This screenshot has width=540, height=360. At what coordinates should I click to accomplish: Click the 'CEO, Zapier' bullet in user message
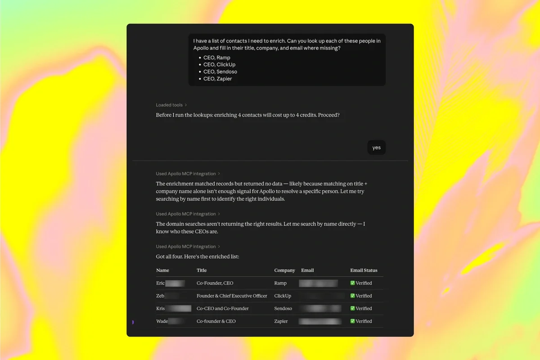217,79
